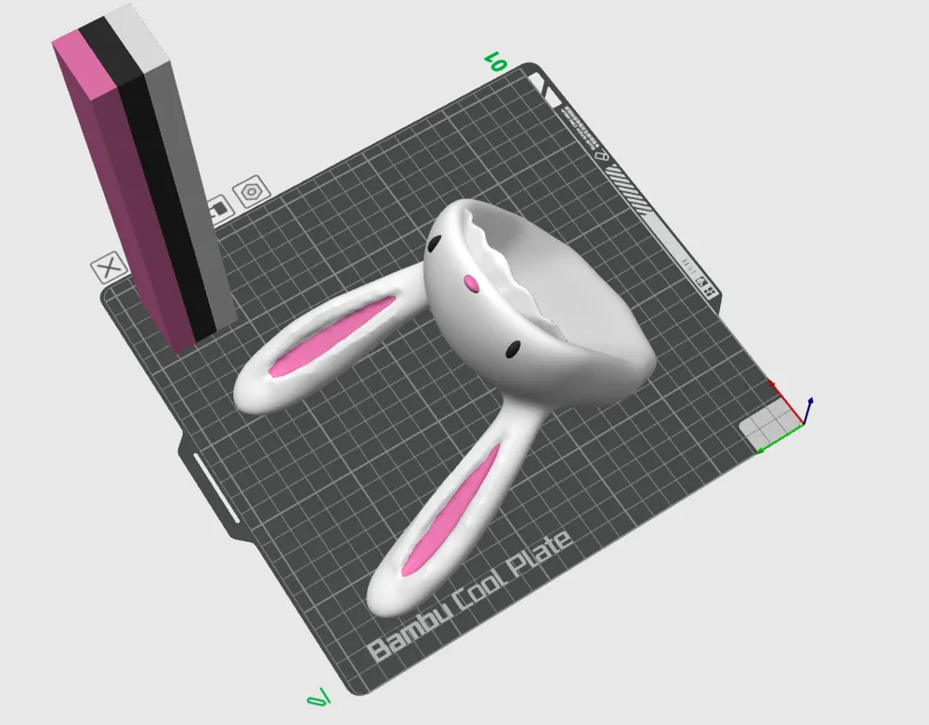Click the X remove-plate icon

pos(109,269)
